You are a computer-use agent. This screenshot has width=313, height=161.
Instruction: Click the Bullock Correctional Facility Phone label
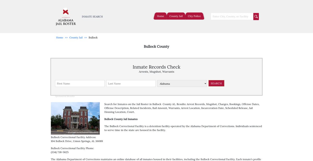pos(73,148)
